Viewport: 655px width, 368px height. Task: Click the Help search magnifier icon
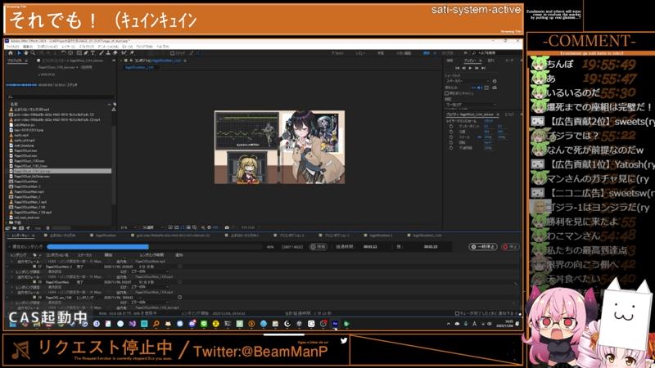(474, 53)
